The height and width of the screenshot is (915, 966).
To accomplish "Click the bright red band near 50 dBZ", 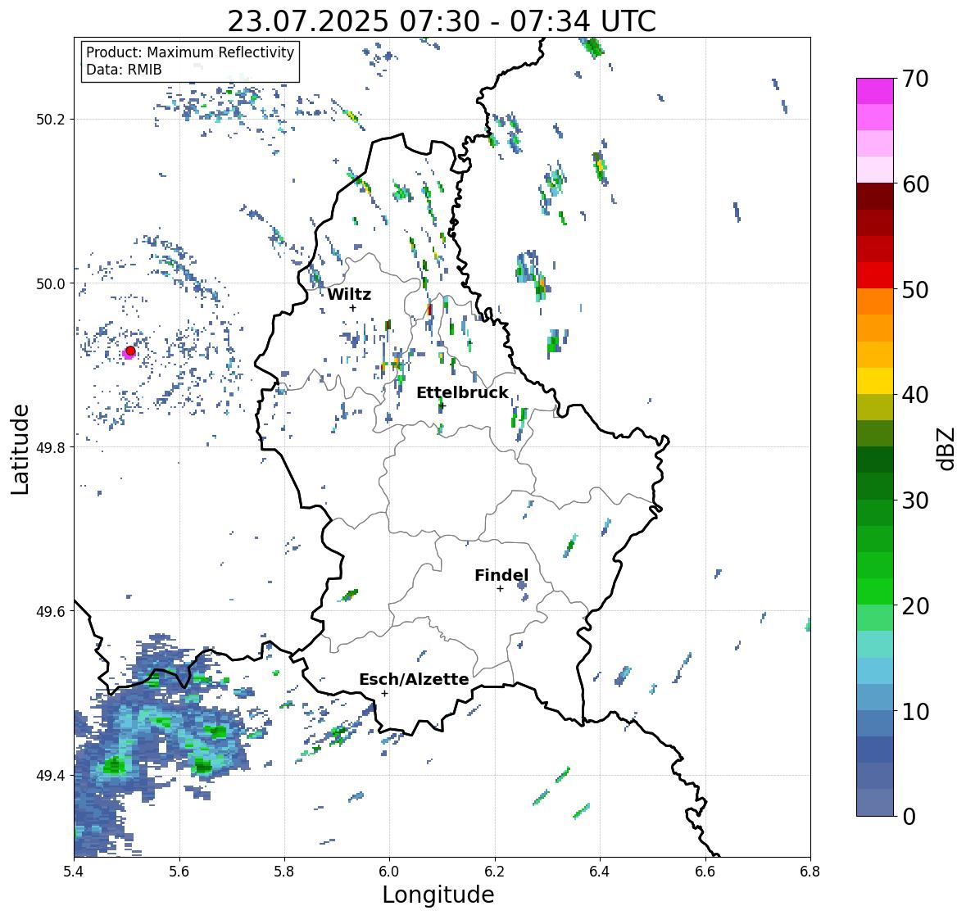I will [x=875, y=275].
